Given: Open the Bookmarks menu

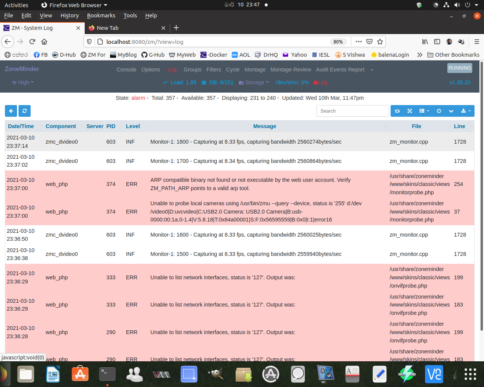Looking at the screenshot, I should [x=101, y=15].
